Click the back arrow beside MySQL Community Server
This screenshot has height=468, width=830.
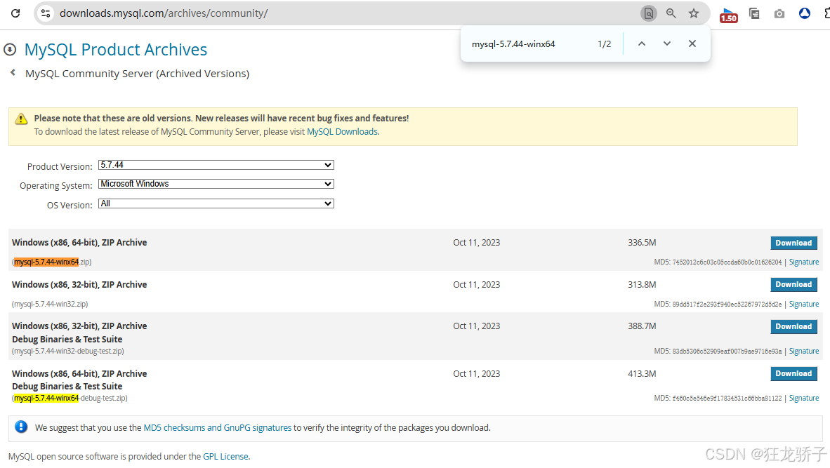click(x=13, y=73)
